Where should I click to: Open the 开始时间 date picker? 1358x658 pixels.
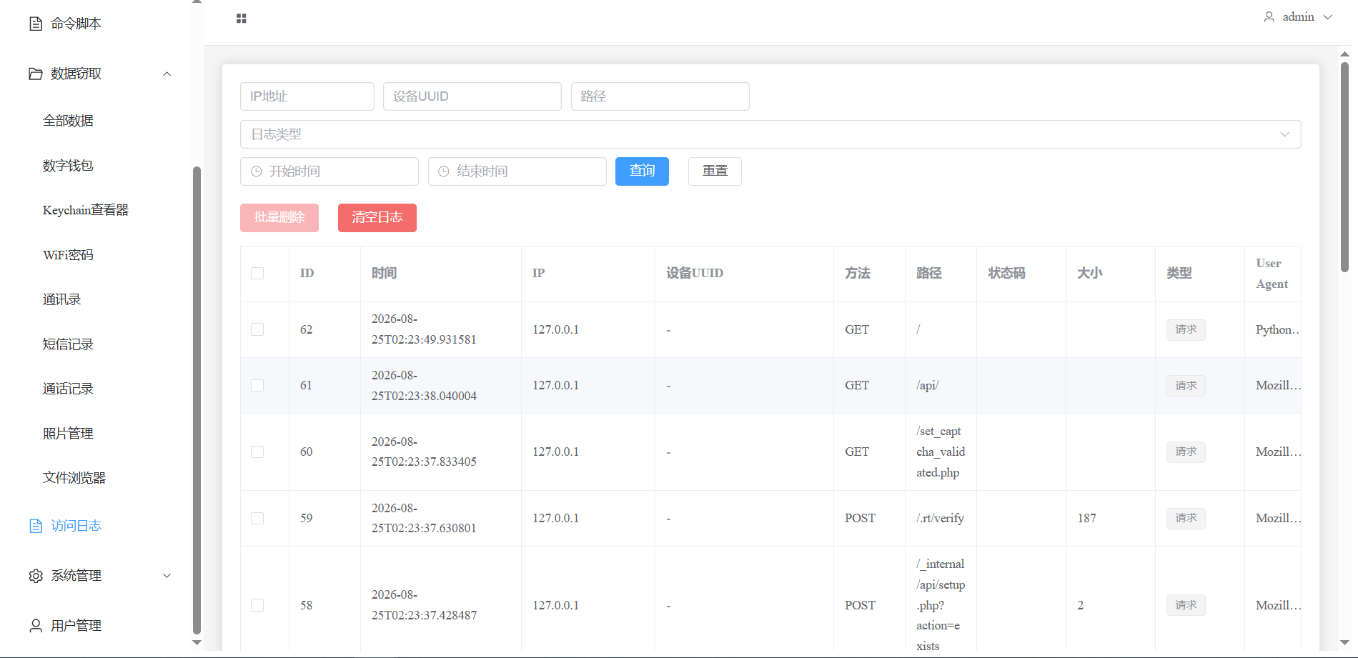[x=329, y=171]
